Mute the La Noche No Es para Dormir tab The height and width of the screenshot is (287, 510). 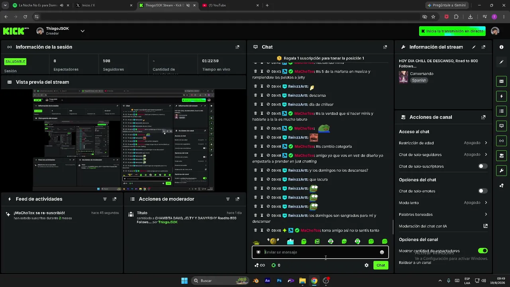[61, 5]
